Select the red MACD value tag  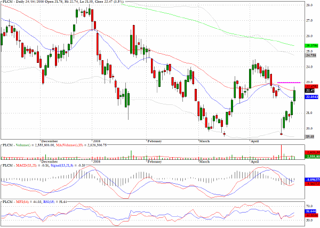(x=312, y=184)
